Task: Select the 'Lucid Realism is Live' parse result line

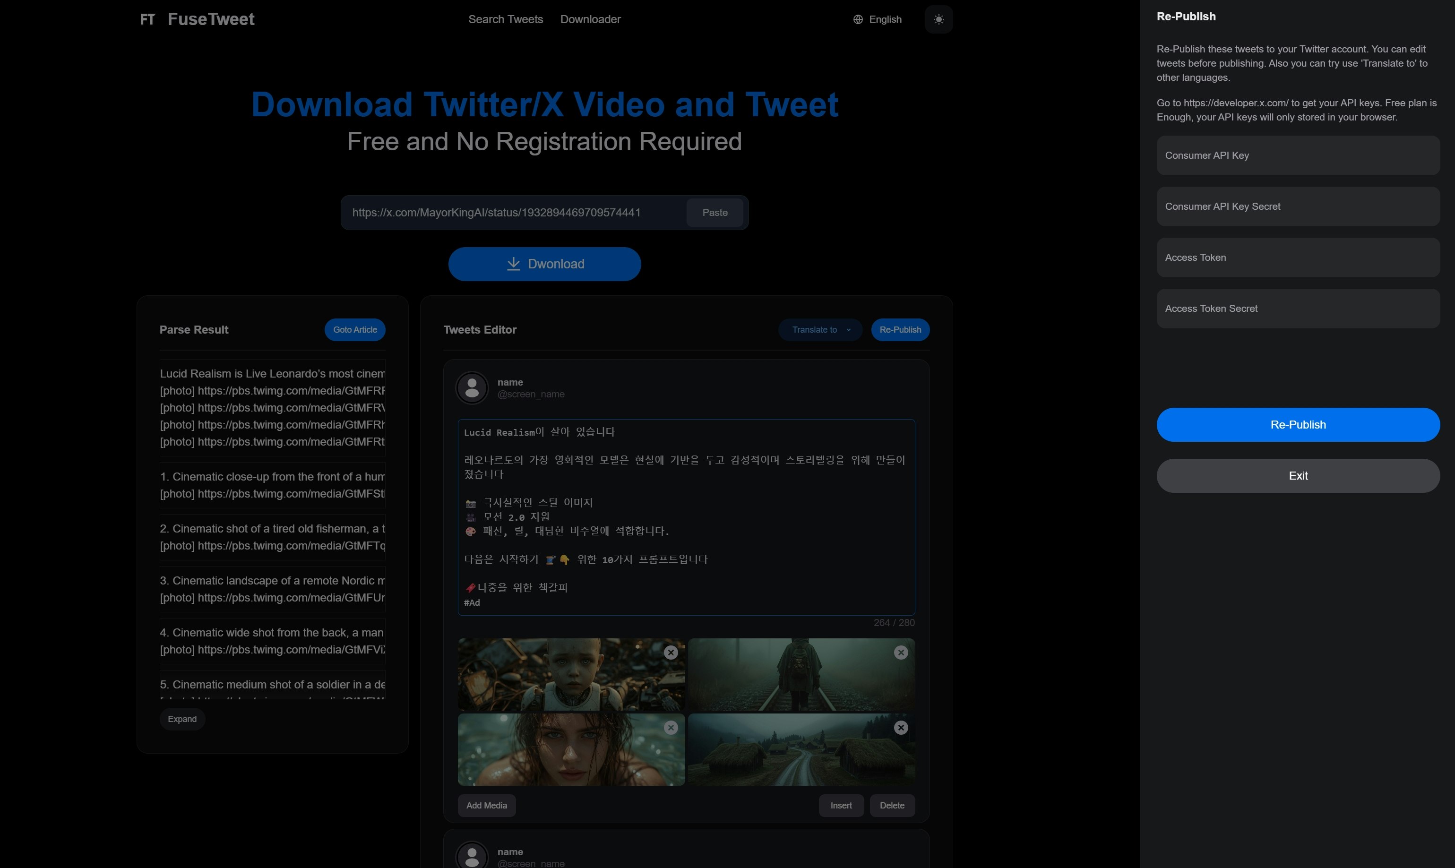Action: tap(273, 373)
